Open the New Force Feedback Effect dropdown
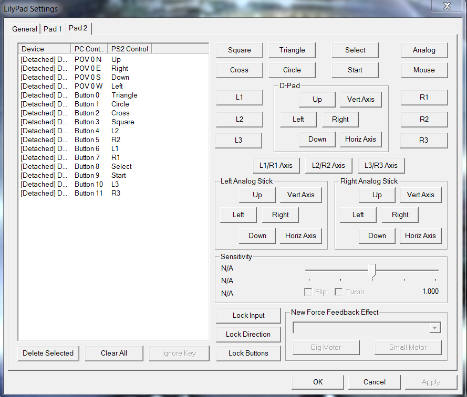This screenshot has width=467, height=397. click(367, 328)
